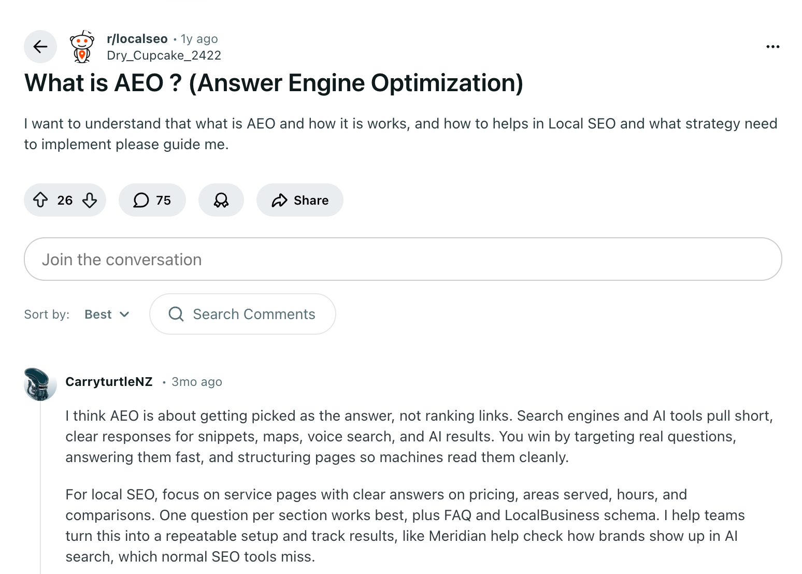Click the magnifier icon in Search Comments
The image size is (802, 574).
pos(176,314)
